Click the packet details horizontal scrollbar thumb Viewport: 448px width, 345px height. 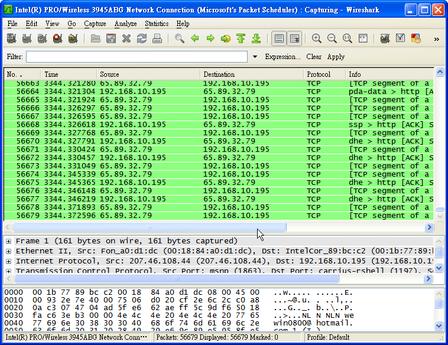coord(177,278)
